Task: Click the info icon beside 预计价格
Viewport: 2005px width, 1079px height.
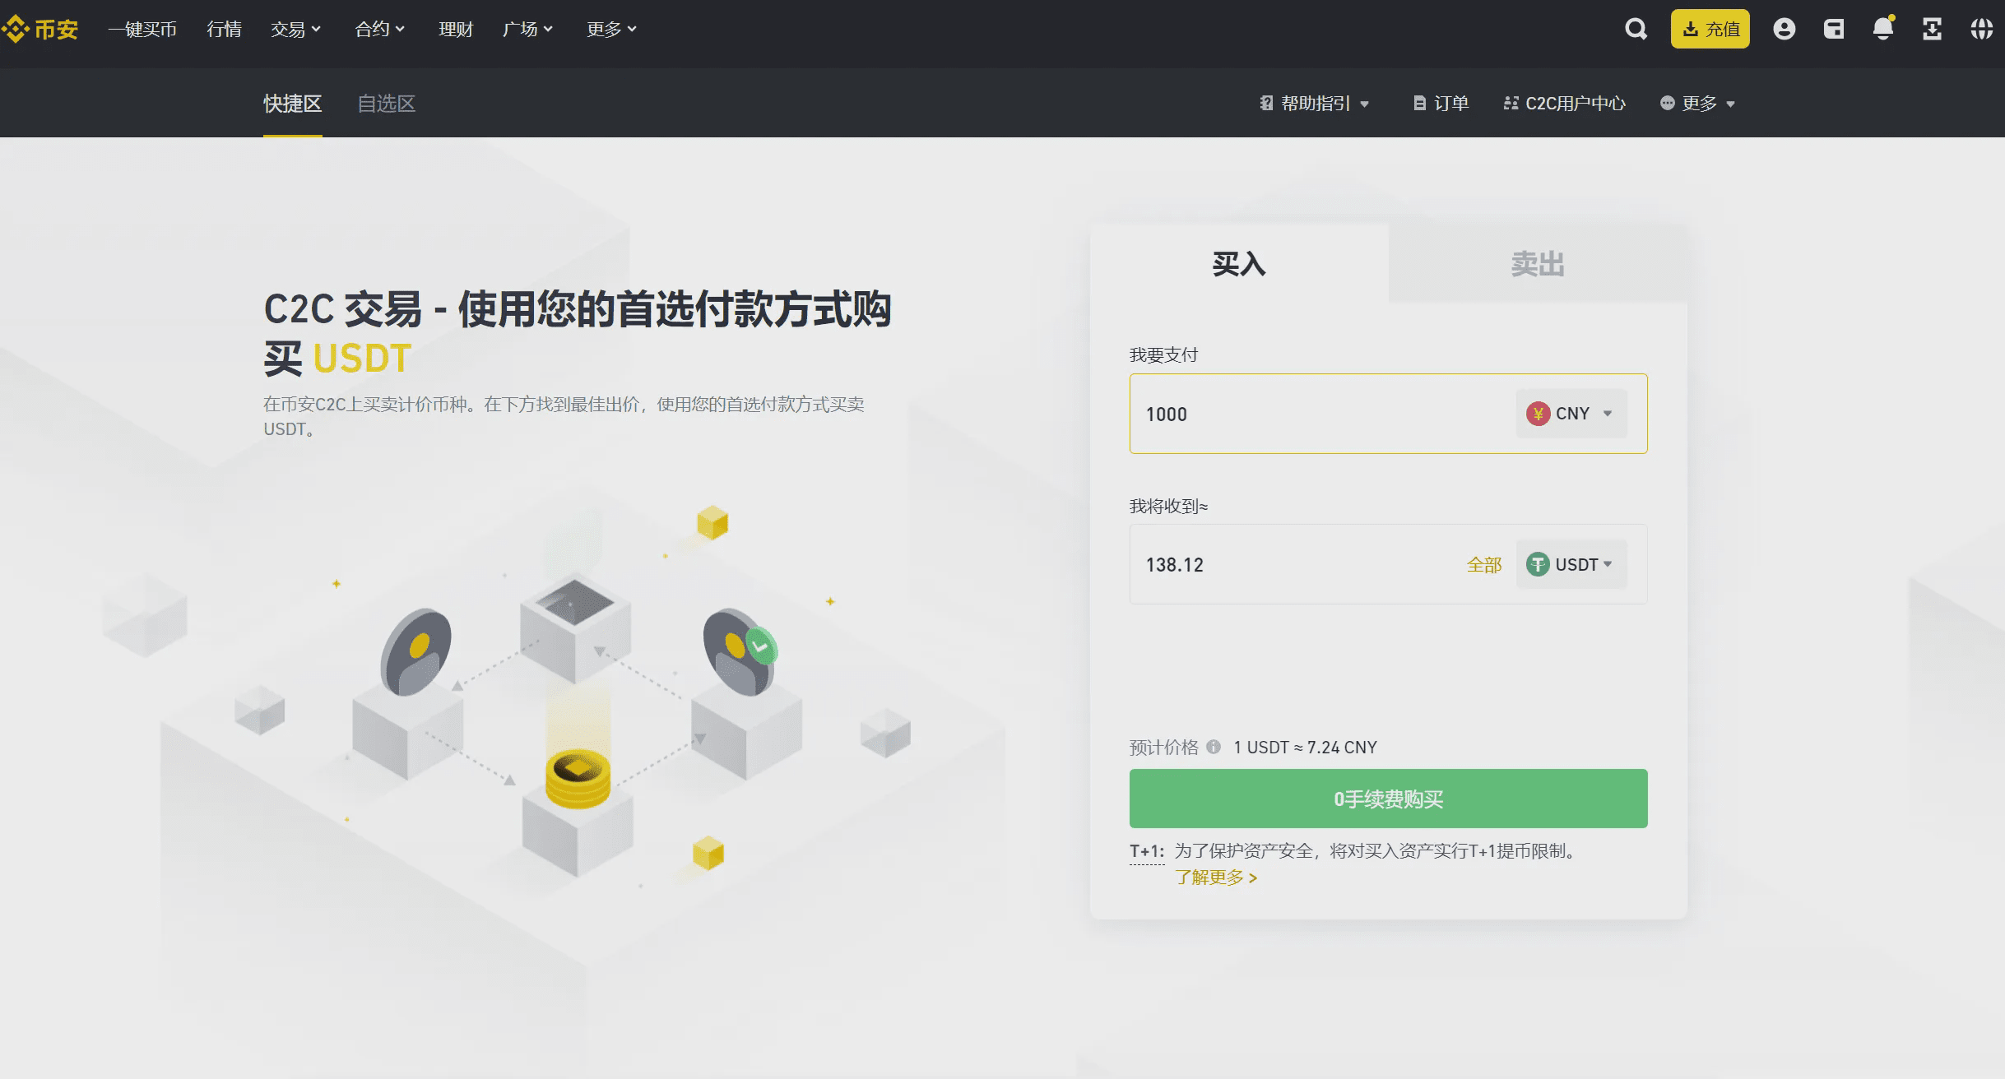Action: [1215, 747]
